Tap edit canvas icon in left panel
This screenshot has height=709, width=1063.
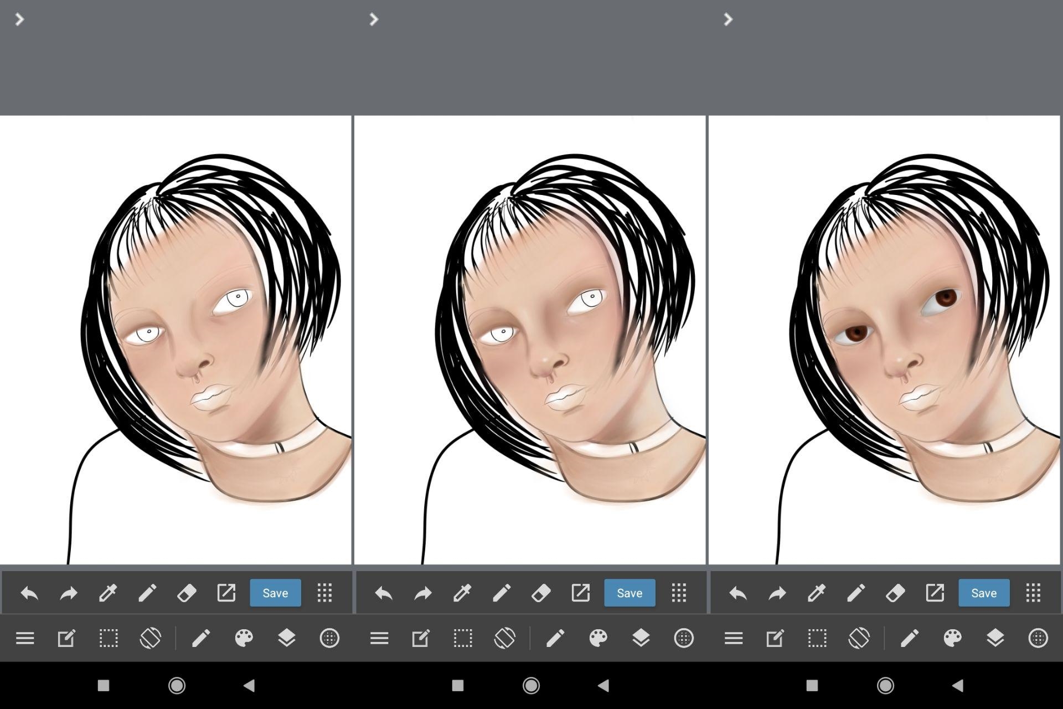coord(66,638)
